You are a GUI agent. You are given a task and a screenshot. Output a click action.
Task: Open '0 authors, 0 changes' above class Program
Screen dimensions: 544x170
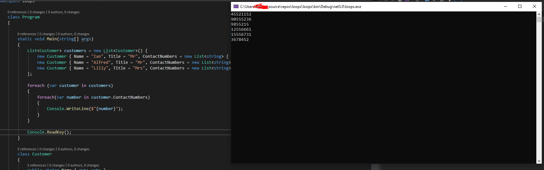tap(64, 12)
